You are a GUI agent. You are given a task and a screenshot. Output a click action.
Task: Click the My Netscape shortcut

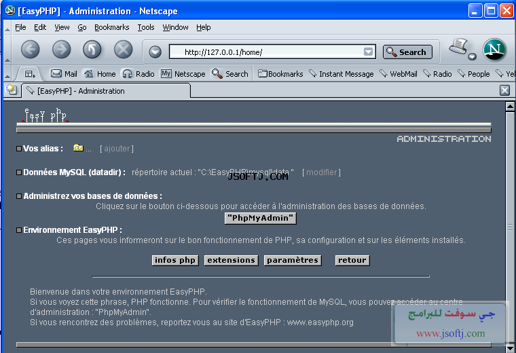point(183,74)
